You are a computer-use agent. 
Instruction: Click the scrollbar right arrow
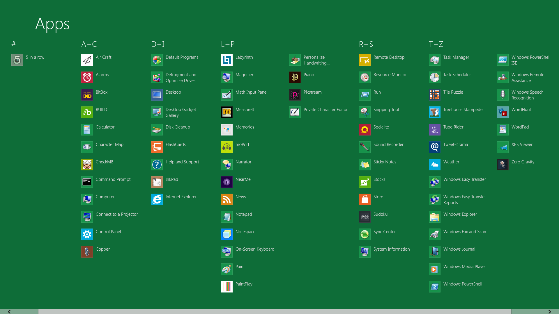(549, 311)
